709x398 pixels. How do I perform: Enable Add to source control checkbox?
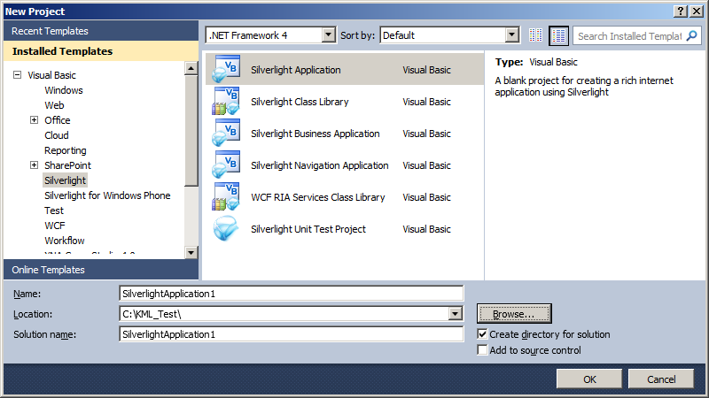482,349
